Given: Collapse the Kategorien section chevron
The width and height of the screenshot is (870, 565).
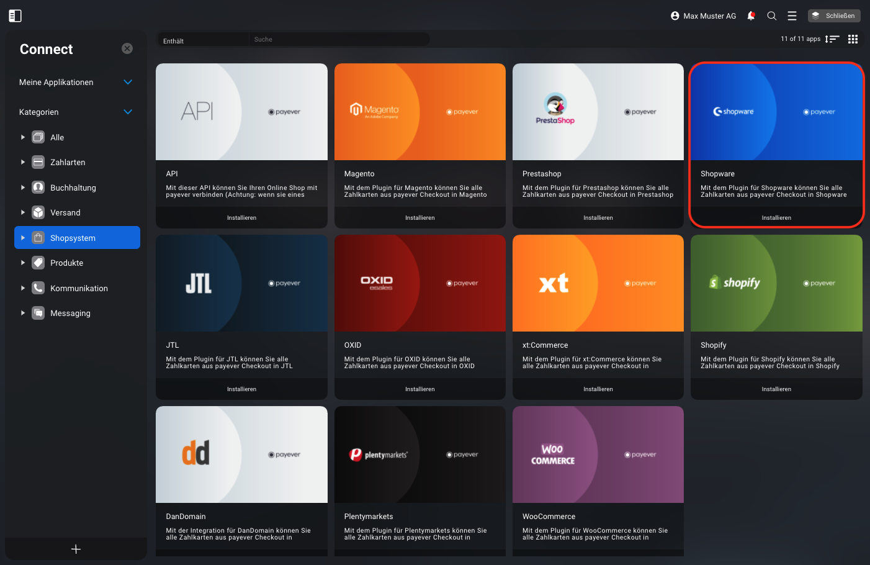Looking at the screenshot, I should (x=128, y=112).
